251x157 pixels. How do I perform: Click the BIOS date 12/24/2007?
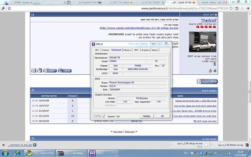[x=138, y=90]
